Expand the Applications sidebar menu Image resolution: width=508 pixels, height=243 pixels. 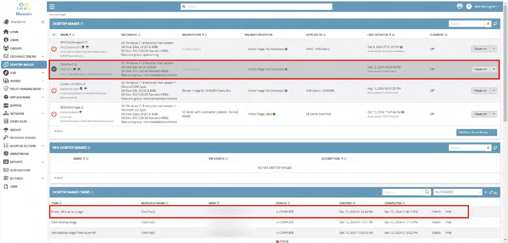click(43, 97)
